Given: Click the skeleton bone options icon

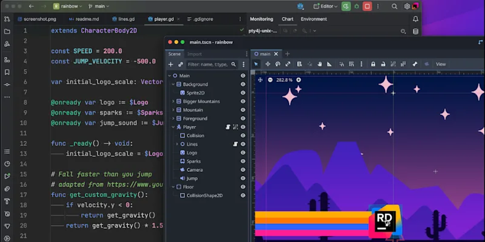Looking at the screenshot, I should [415, 64].
